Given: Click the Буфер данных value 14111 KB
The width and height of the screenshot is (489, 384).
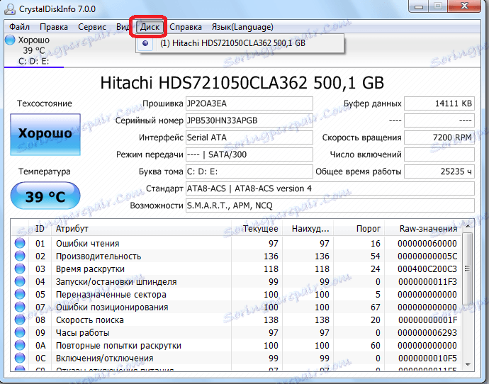Looking at the screenshot, I should click(439, 103).
